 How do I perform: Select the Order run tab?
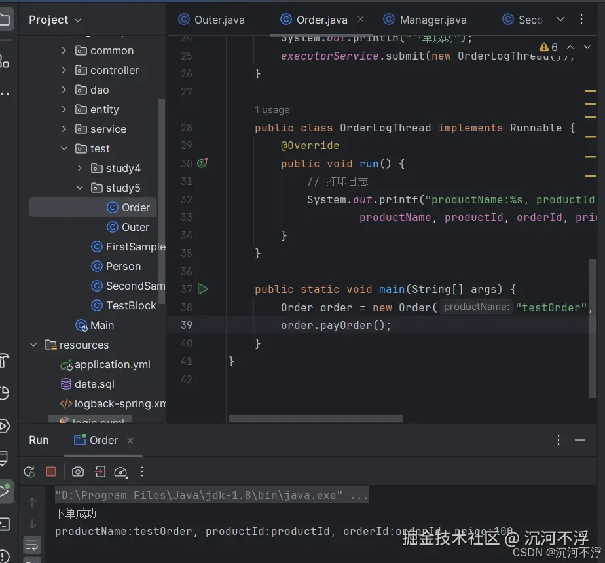pos(96,440)
